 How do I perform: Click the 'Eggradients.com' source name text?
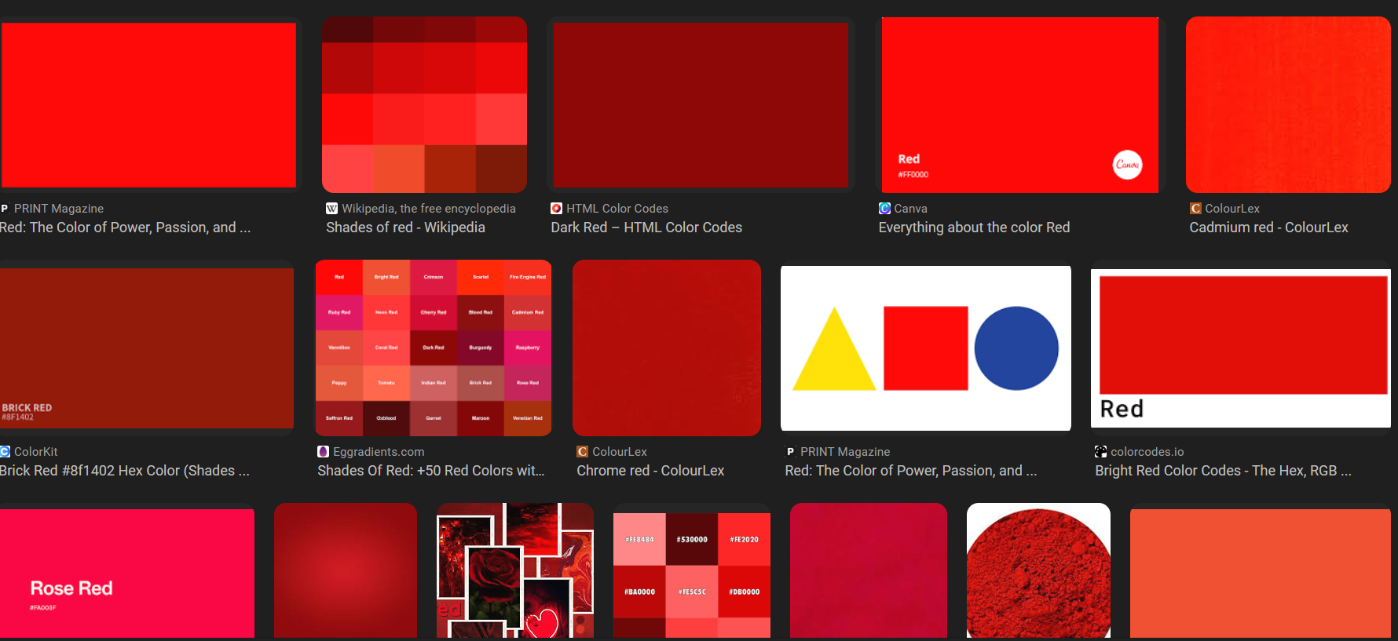click(379, 452)
